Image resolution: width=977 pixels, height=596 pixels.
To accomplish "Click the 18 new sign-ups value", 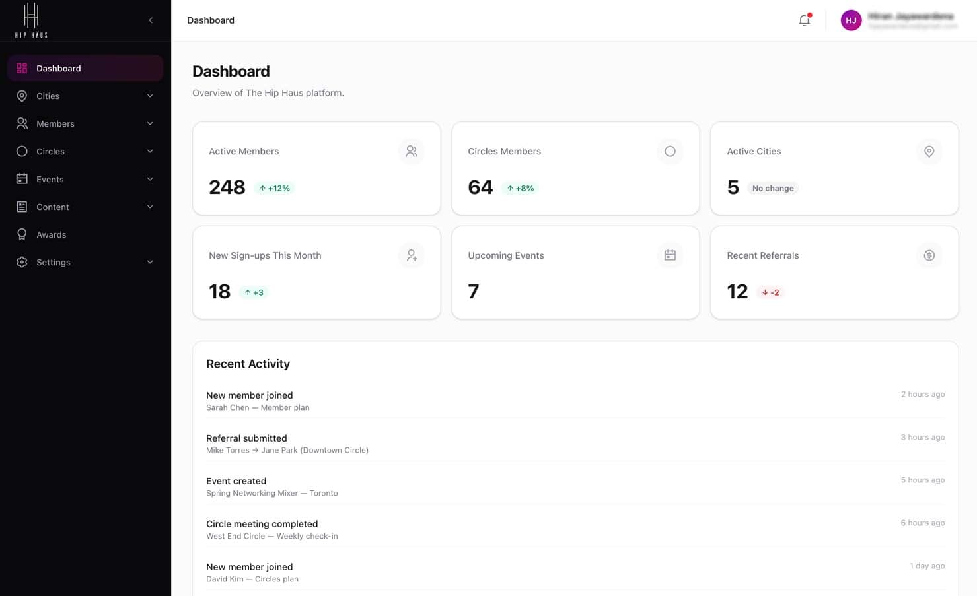I will tap(219, 292).
